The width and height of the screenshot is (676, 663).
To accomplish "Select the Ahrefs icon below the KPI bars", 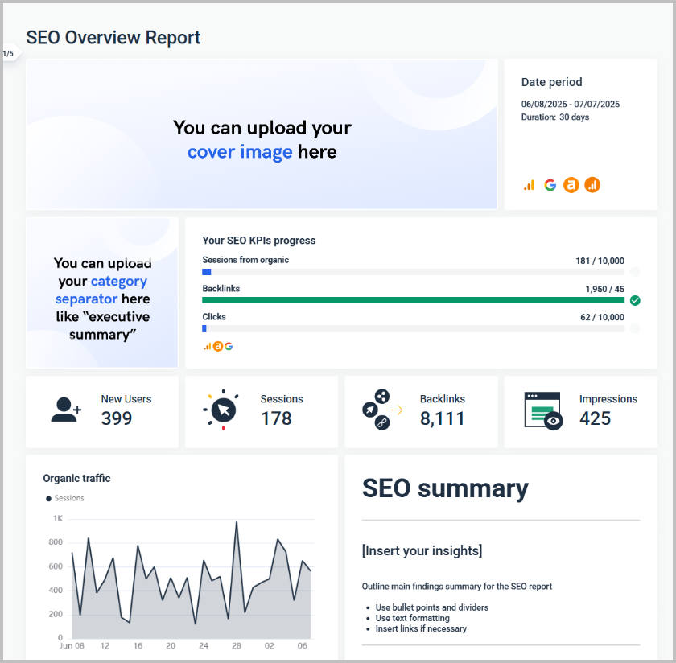I will (218, 346).
